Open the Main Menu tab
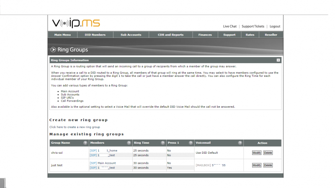Screen dimensions: 335x188 click(62, 35)
